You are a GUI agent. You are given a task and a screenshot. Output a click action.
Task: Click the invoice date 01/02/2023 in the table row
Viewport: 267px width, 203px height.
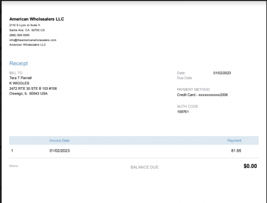coord(59,151)
